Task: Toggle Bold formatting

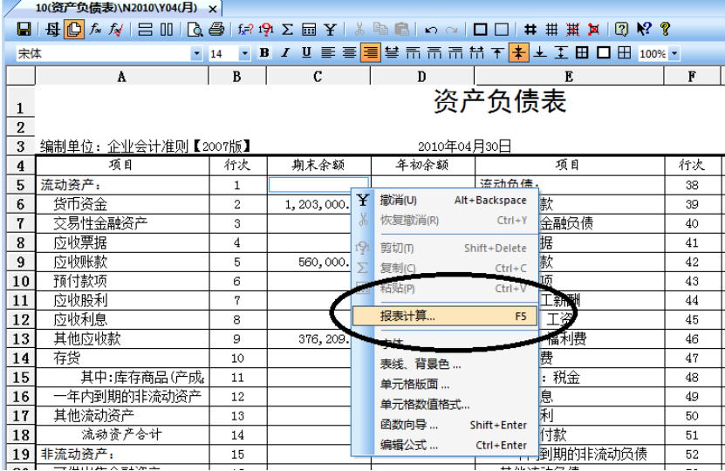Action: [264, 53]
